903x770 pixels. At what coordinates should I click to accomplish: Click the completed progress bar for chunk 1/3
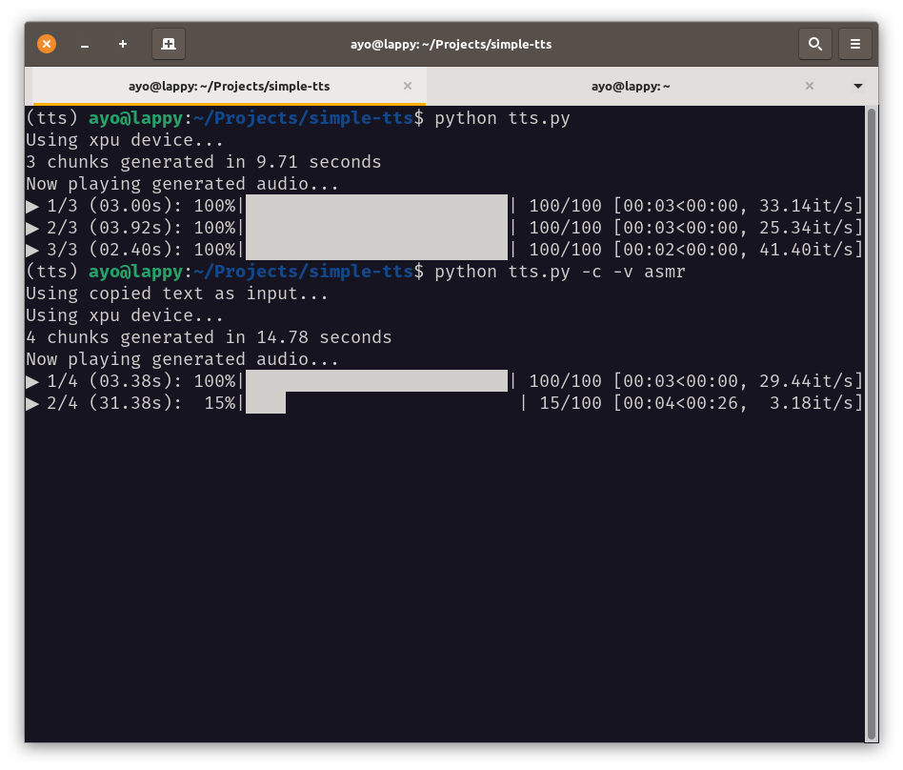(x=376, y=206)
